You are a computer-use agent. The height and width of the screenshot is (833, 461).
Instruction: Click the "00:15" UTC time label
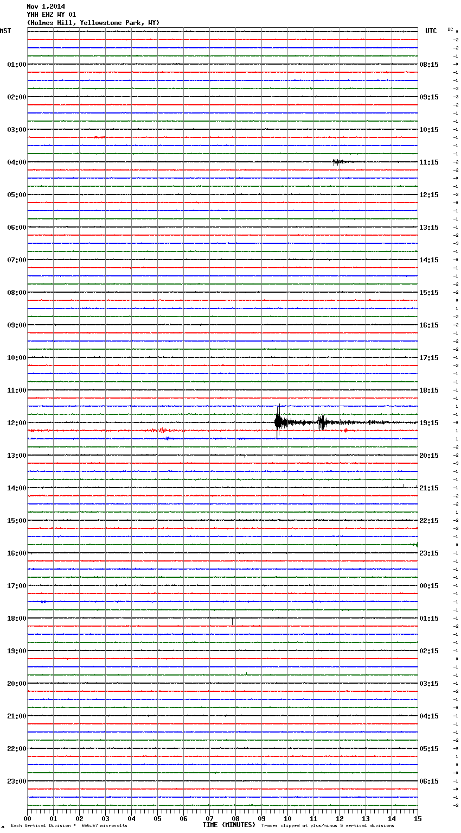[429, 586]
